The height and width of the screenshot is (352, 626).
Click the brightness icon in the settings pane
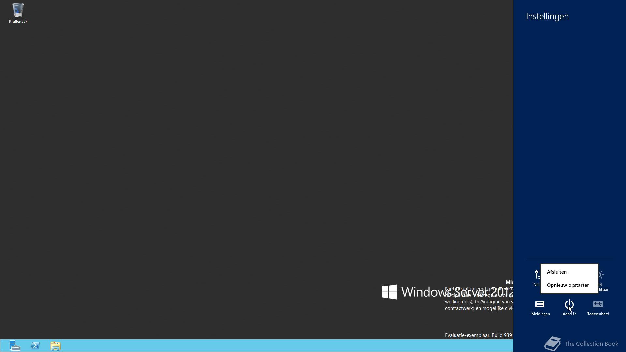(x=602, y=281)
